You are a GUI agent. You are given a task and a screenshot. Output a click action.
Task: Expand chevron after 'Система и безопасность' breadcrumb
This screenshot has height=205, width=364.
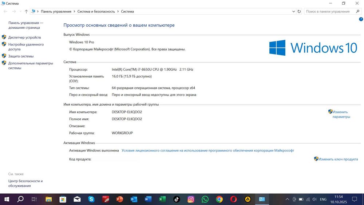(118, 11)
